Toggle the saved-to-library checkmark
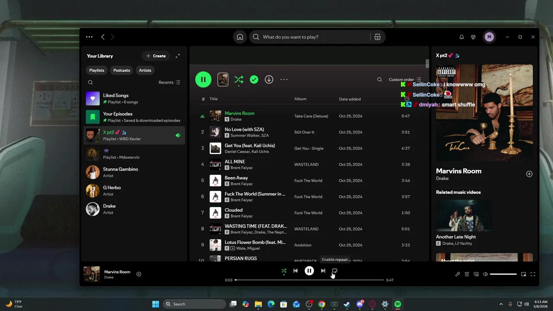The image size is (553, 311). 254,79
